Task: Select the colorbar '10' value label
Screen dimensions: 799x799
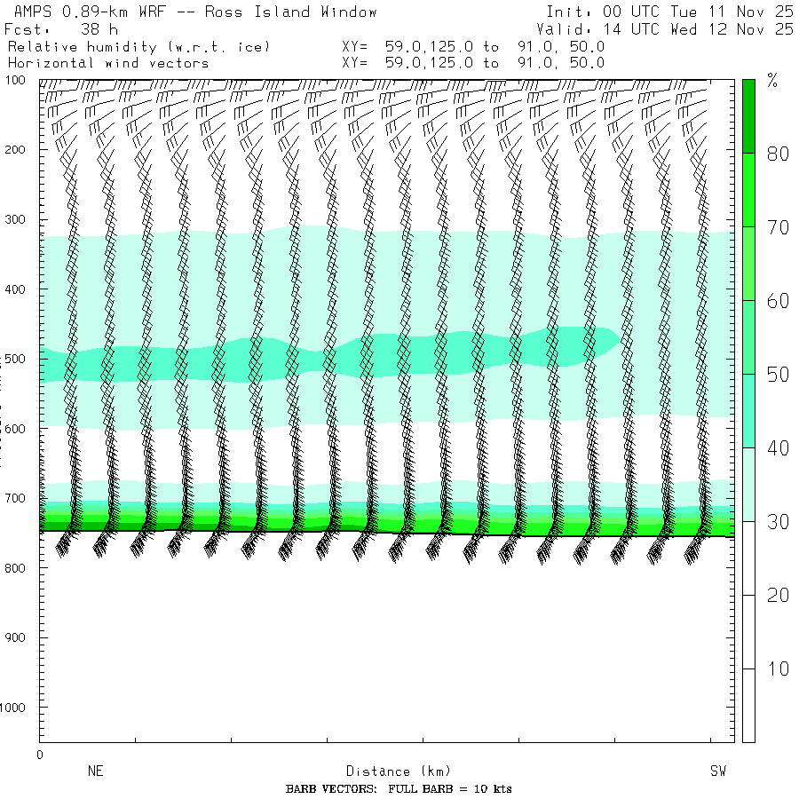Action: click(x=778, y=669)
